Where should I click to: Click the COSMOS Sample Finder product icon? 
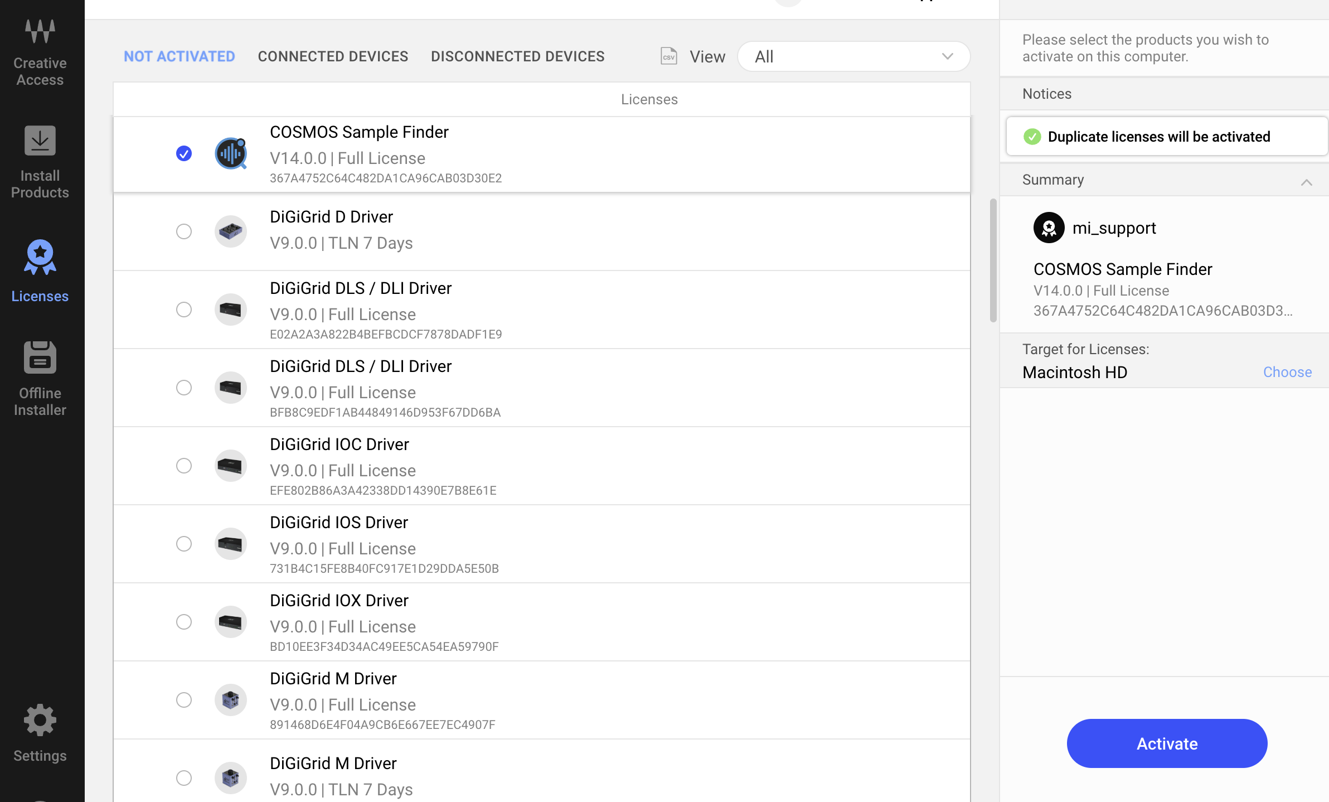coord(231,153)
